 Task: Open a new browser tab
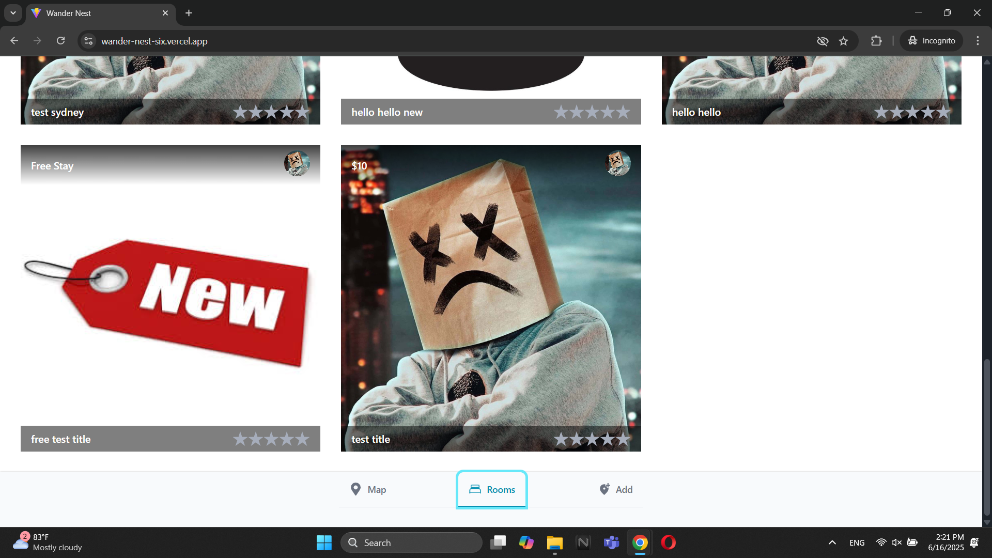(189, 13)
